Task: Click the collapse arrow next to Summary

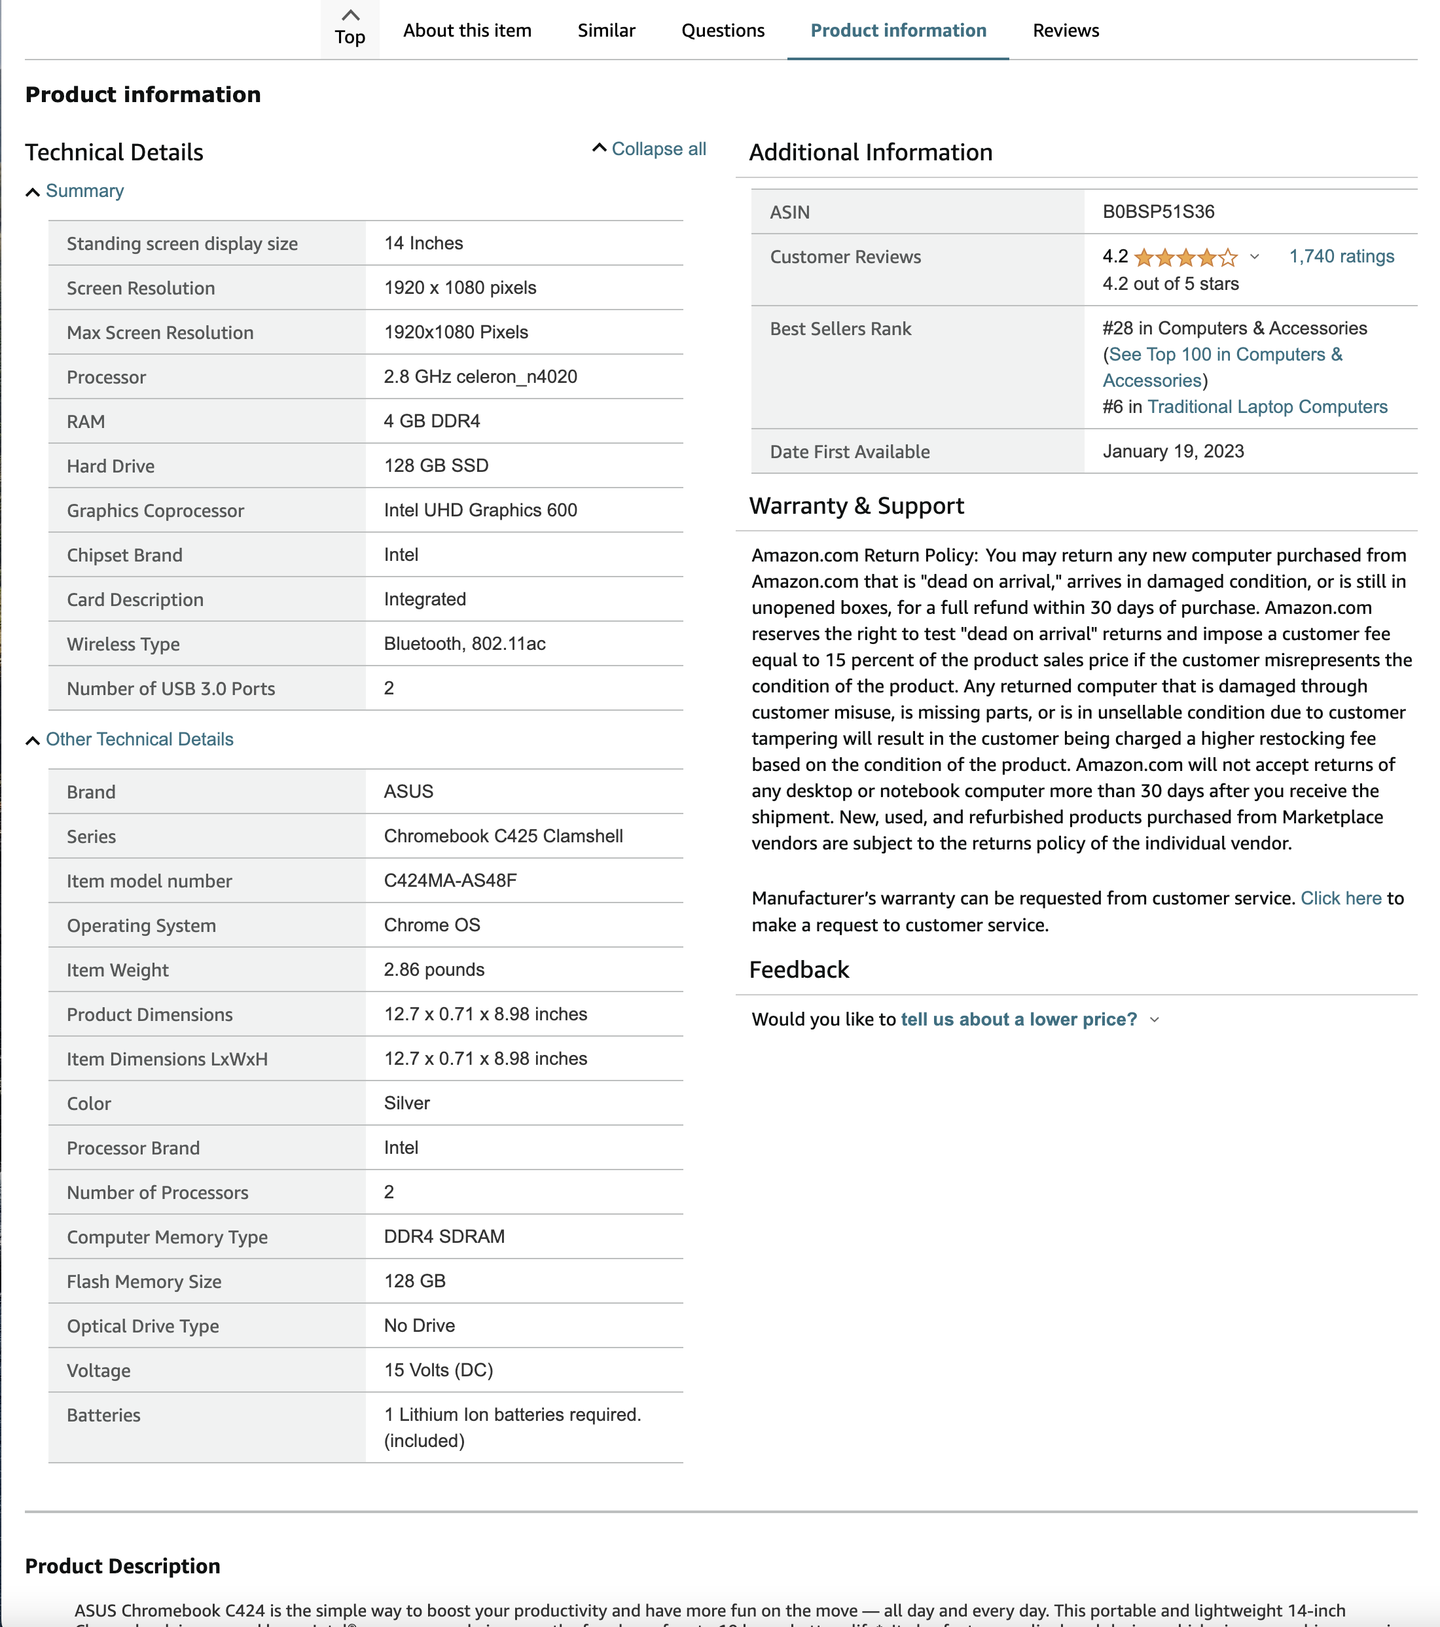Action: (x=33, y=191)
